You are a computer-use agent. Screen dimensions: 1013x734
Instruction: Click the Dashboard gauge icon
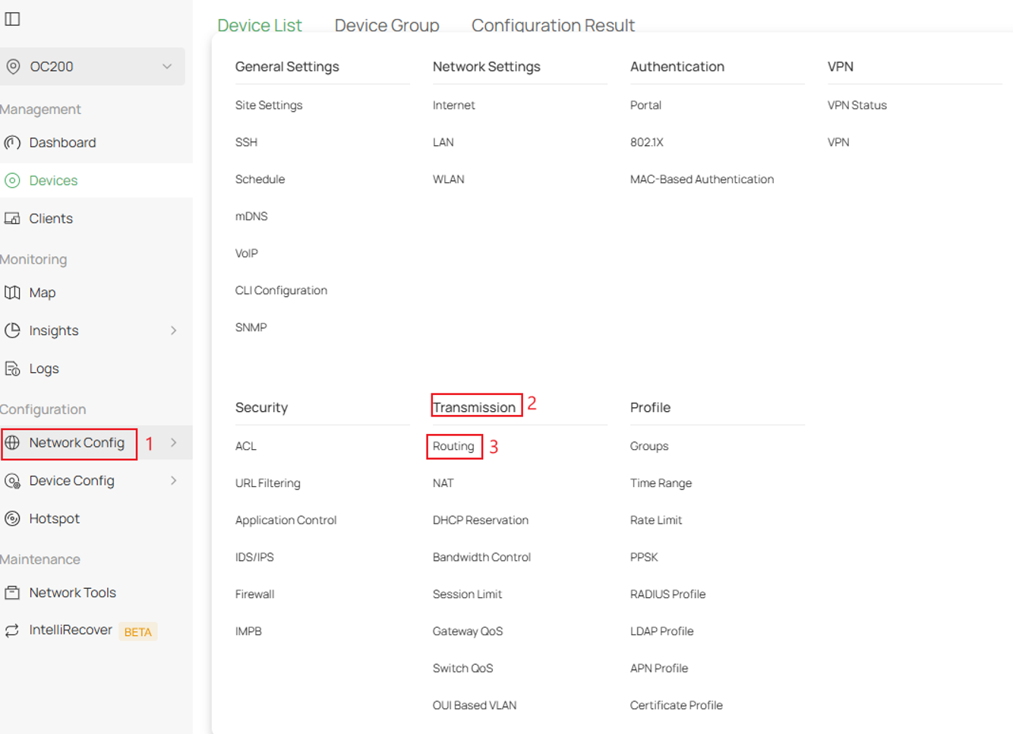(x=12, y=143)
